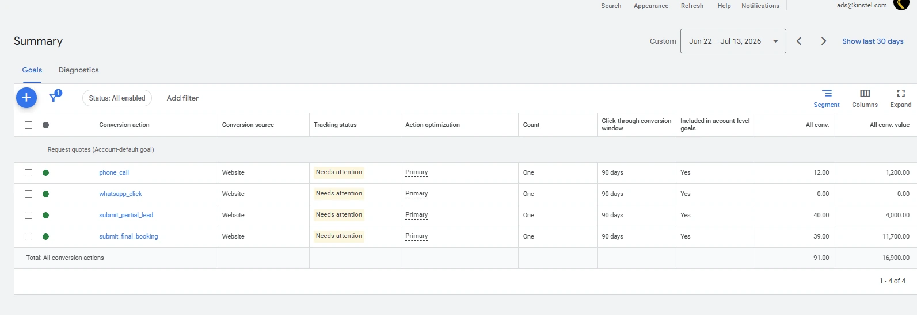This screenshot has height=315, width=917.
Task: Go to next date range arrow
Action: click(x=824, y=41)
